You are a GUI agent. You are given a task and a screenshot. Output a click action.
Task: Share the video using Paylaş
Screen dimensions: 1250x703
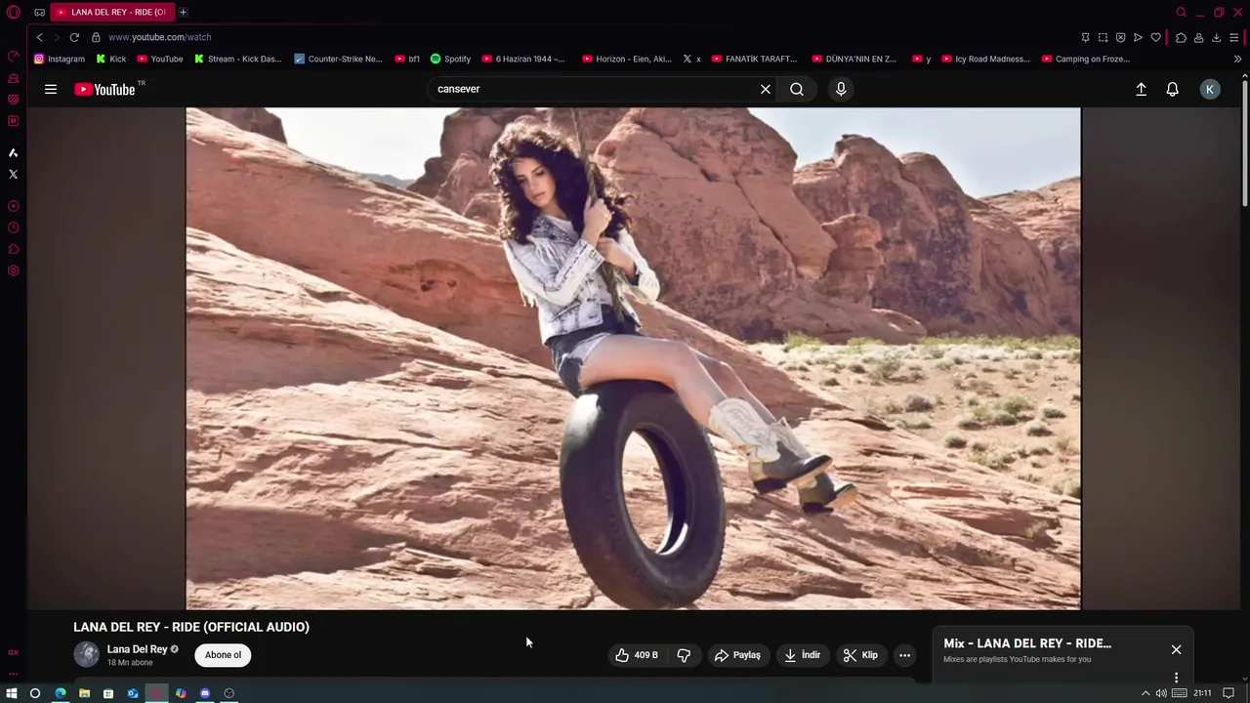pos(737,655)
